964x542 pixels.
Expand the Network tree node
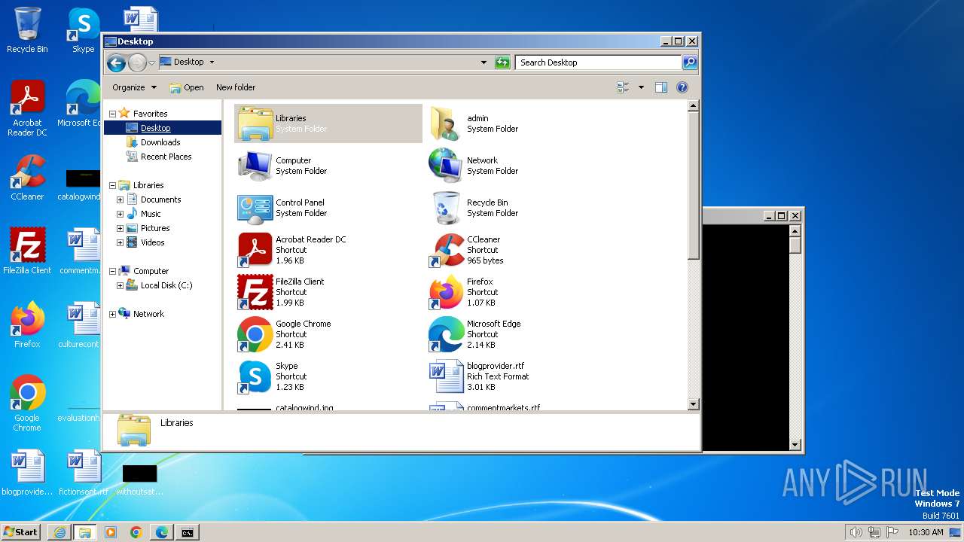point(112,314)
